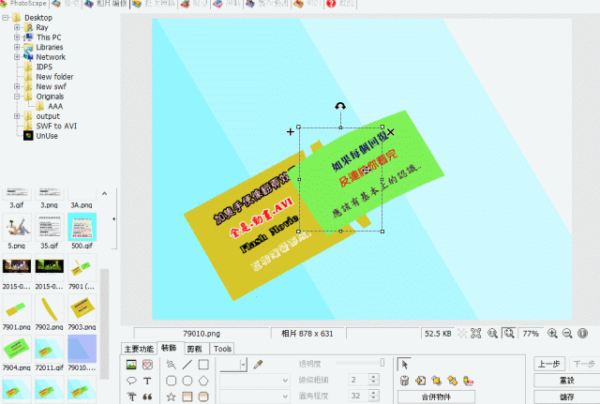Choose the filled rounded rectangle tool

203,397
